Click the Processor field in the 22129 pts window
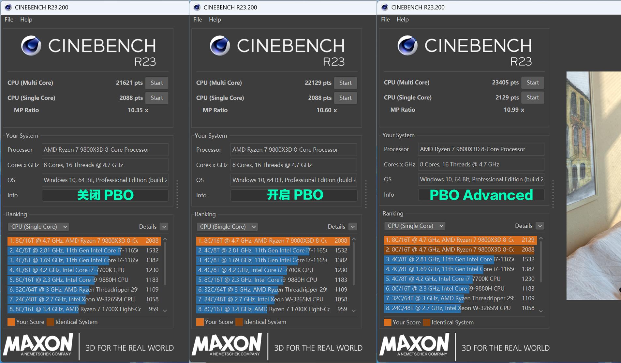621x363 pixels. tap(293, 150)
